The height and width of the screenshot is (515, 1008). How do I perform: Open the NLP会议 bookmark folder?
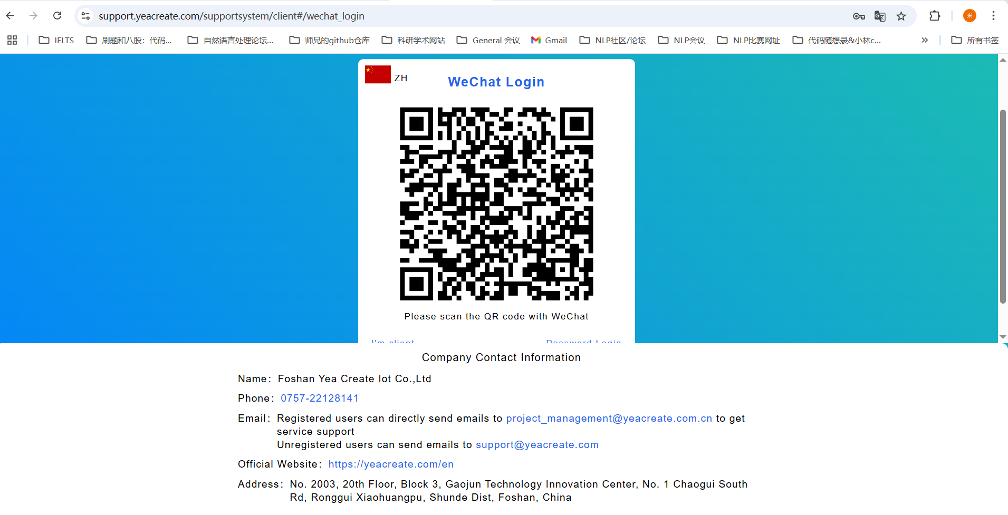pos(681,40)
